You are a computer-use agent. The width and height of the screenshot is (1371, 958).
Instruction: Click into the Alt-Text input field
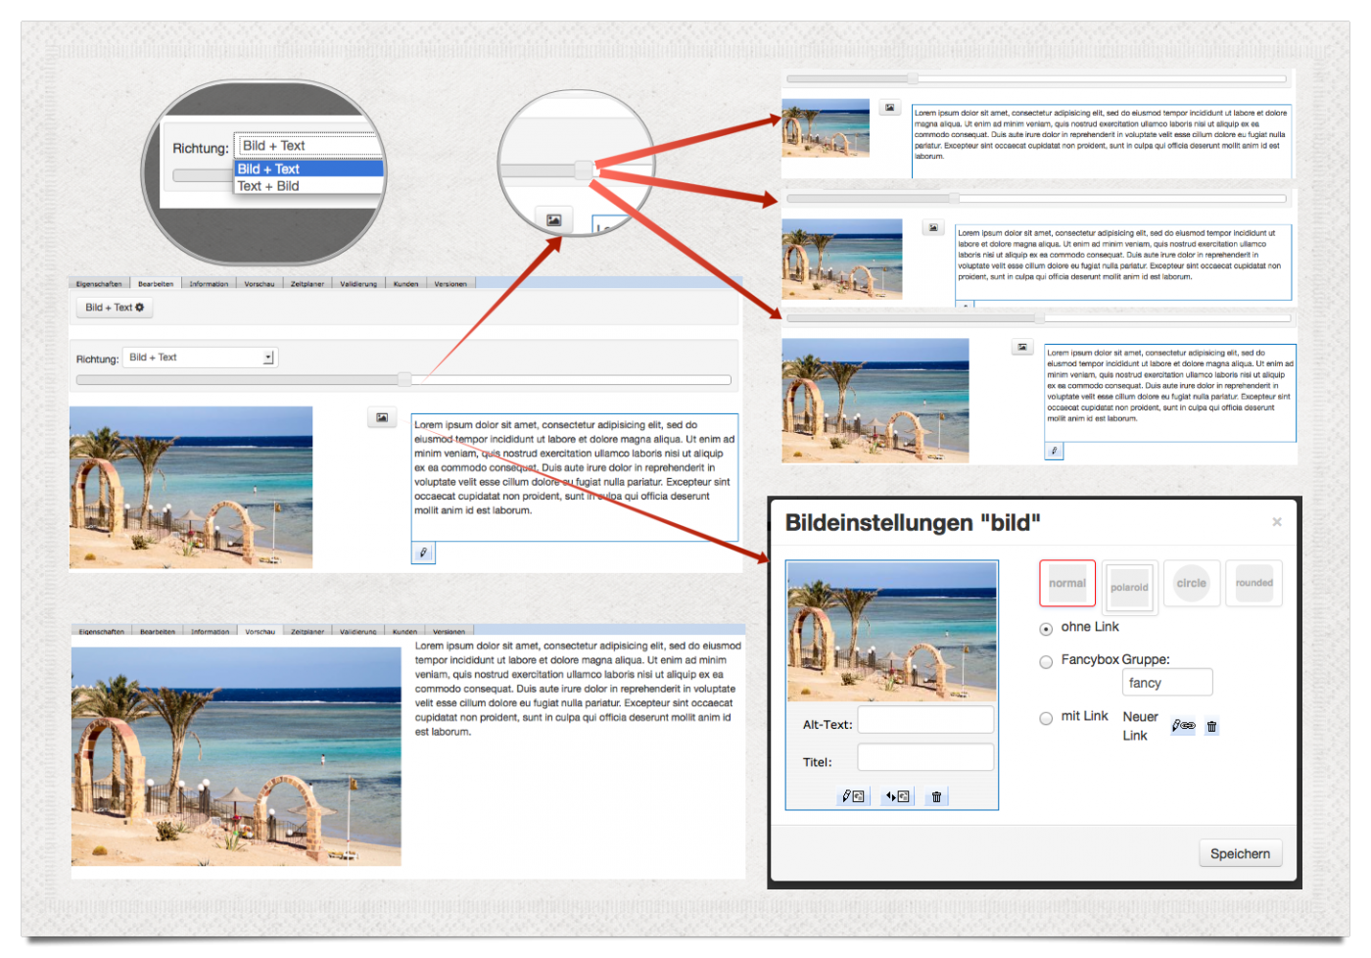[925, 720]
